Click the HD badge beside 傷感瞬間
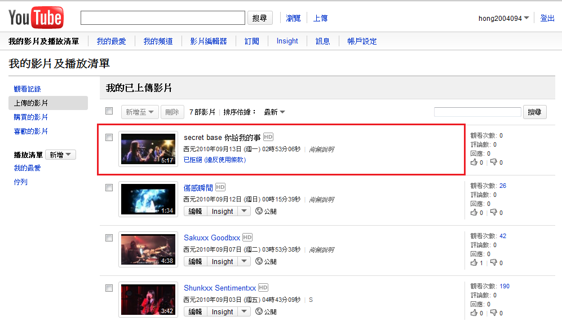Screen dimensions: 562x325 [x=220, y=187]
